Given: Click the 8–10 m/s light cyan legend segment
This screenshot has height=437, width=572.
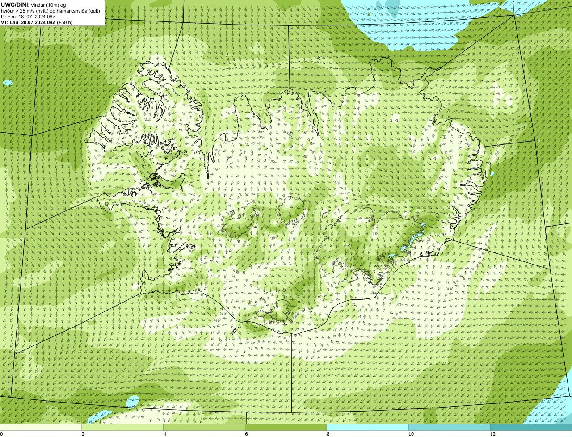Looking at the screenshot, I should [x=368, y=428].
